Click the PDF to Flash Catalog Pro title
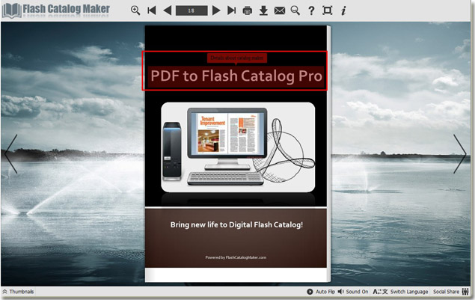Screen dimensions: 475x300 236,76
